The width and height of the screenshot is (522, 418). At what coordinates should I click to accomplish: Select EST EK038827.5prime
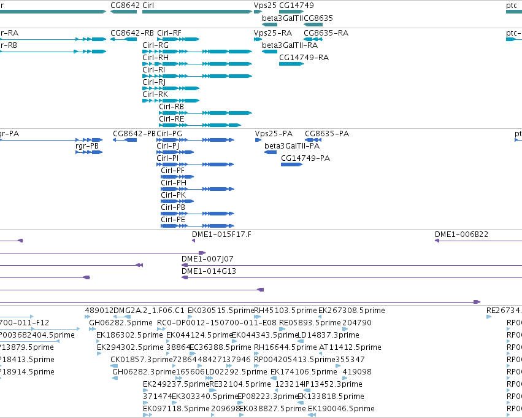[241, 415]
